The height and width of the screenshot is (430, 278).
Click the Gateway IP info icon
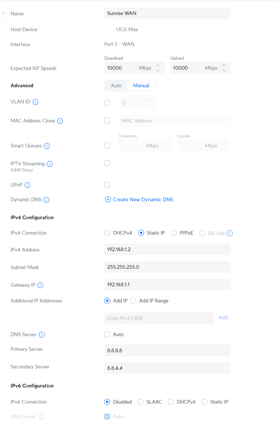pos(40,285)
